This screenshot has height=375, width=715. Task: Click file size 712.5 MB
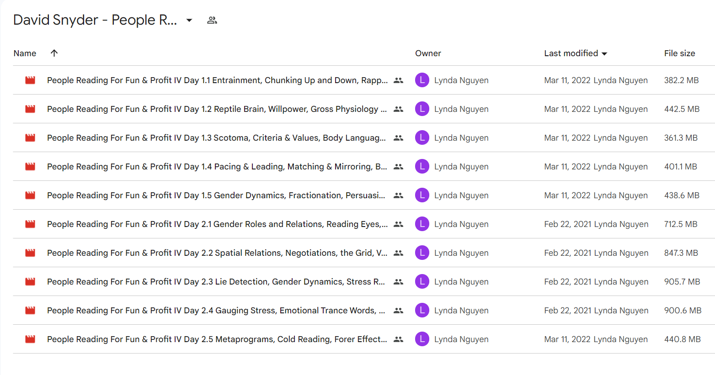click(681, 224)
